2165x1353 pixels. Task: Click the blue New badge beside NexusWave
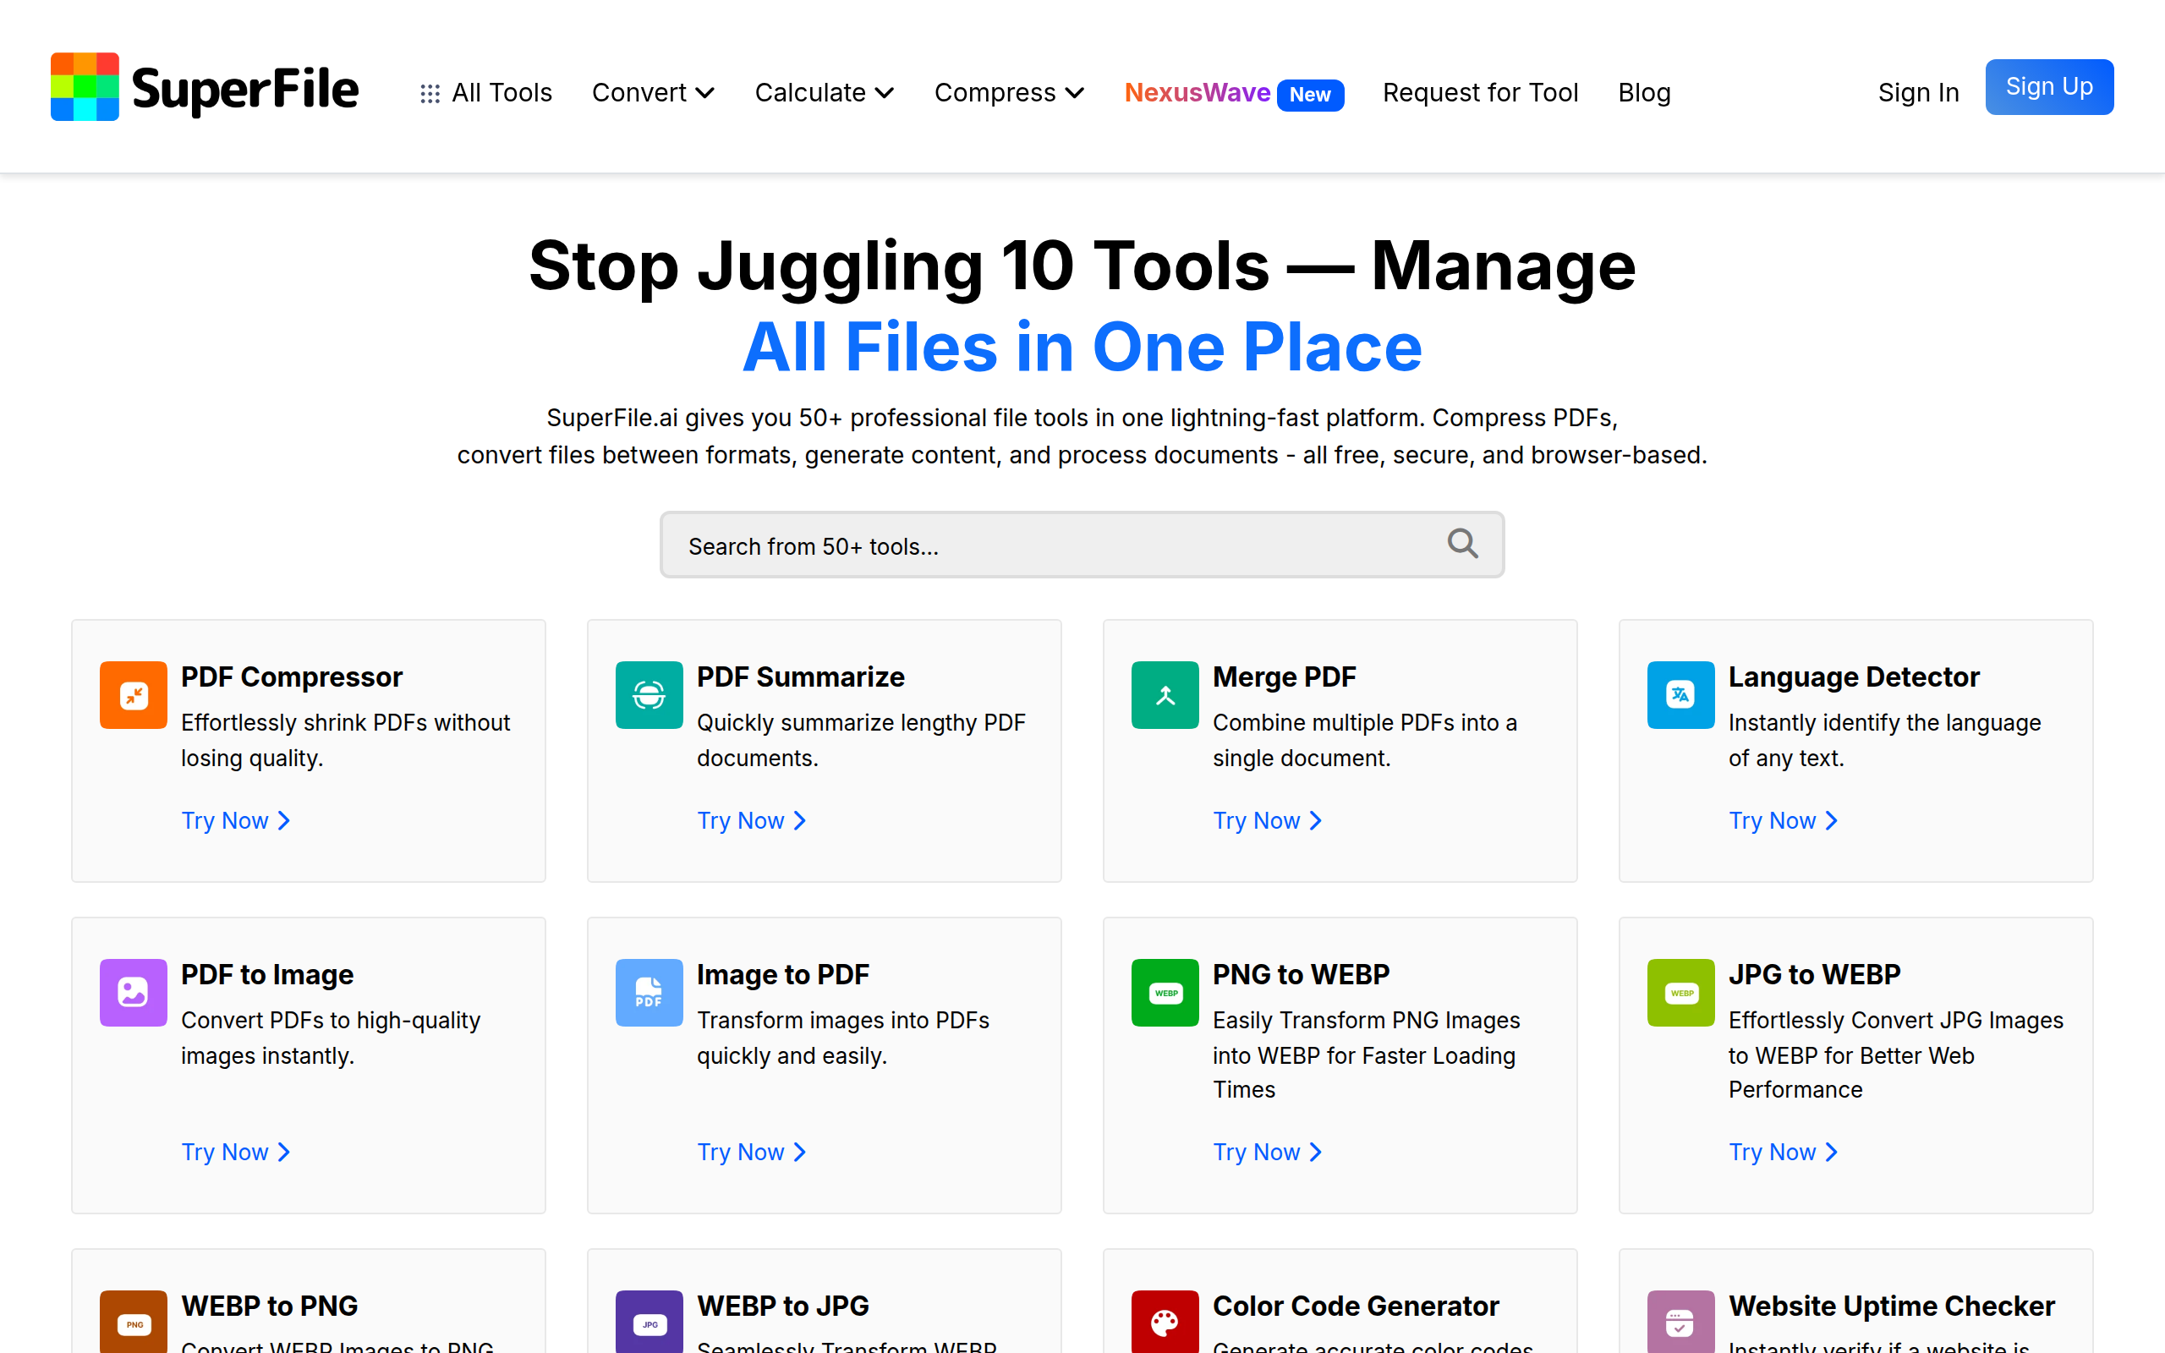click(x=1310, y=95)
